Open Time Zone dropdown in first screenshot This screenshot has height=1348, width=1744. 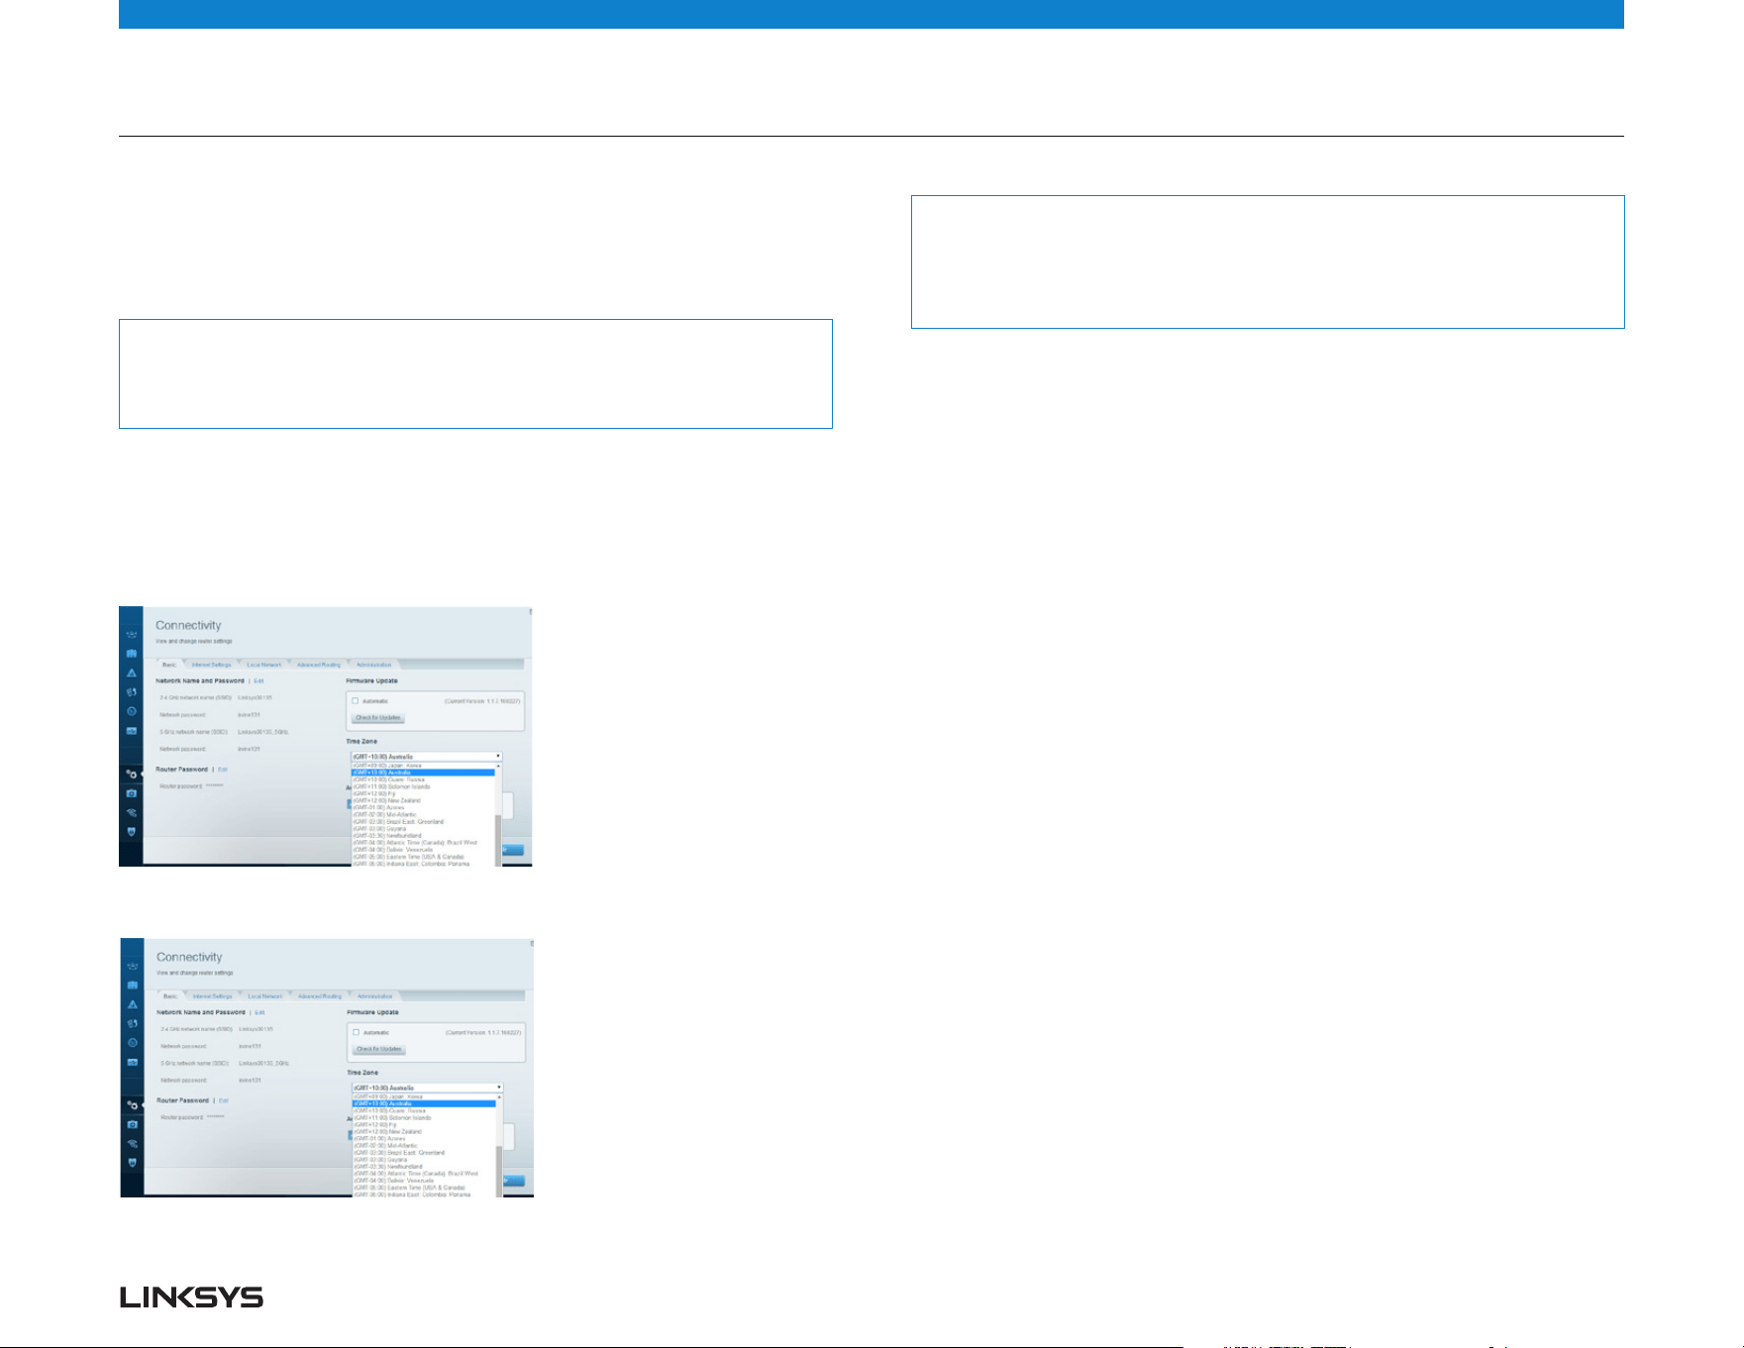[426, 757]
